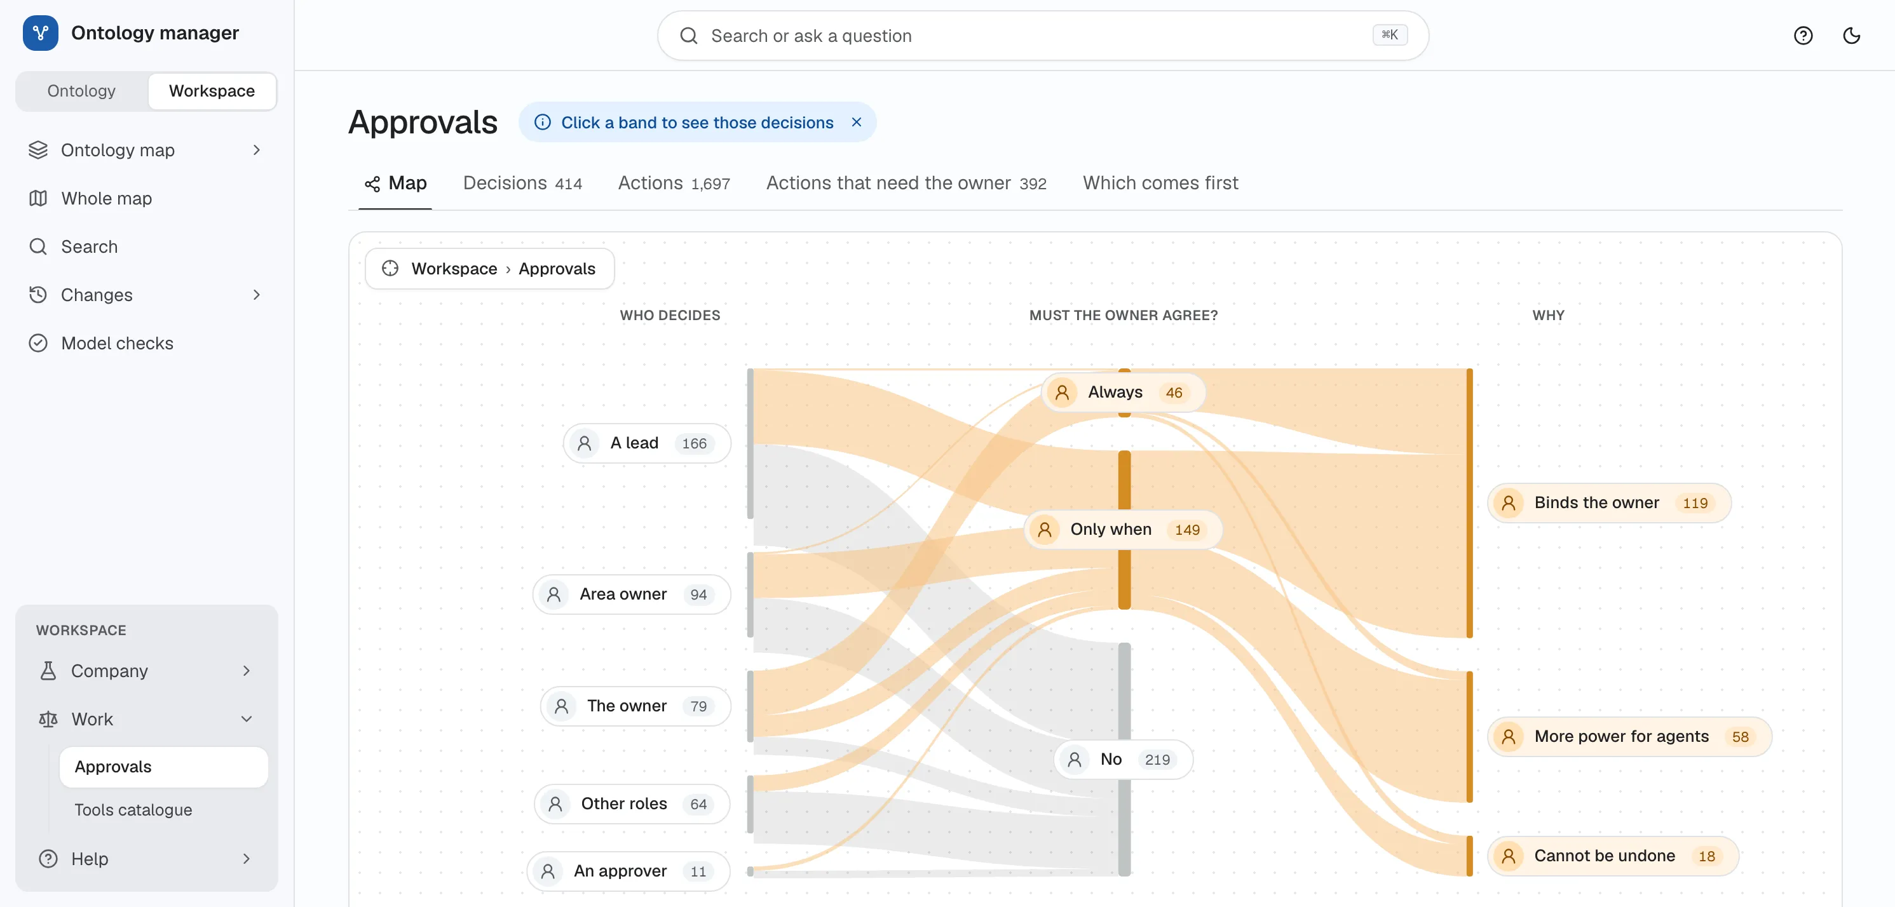Screen dimensions: 1895x907
Task: Click the Work scales icon
Action: 48,719
